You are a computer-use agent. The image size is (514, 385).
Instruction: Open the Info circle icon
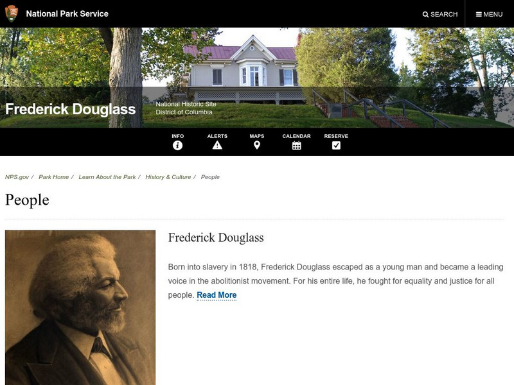pyautogui.click(x=178, y=146)
